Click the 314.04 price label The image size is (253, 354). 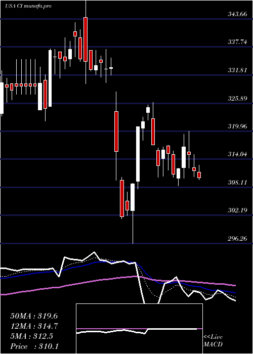pyautogui.click(x=237, y=154)
